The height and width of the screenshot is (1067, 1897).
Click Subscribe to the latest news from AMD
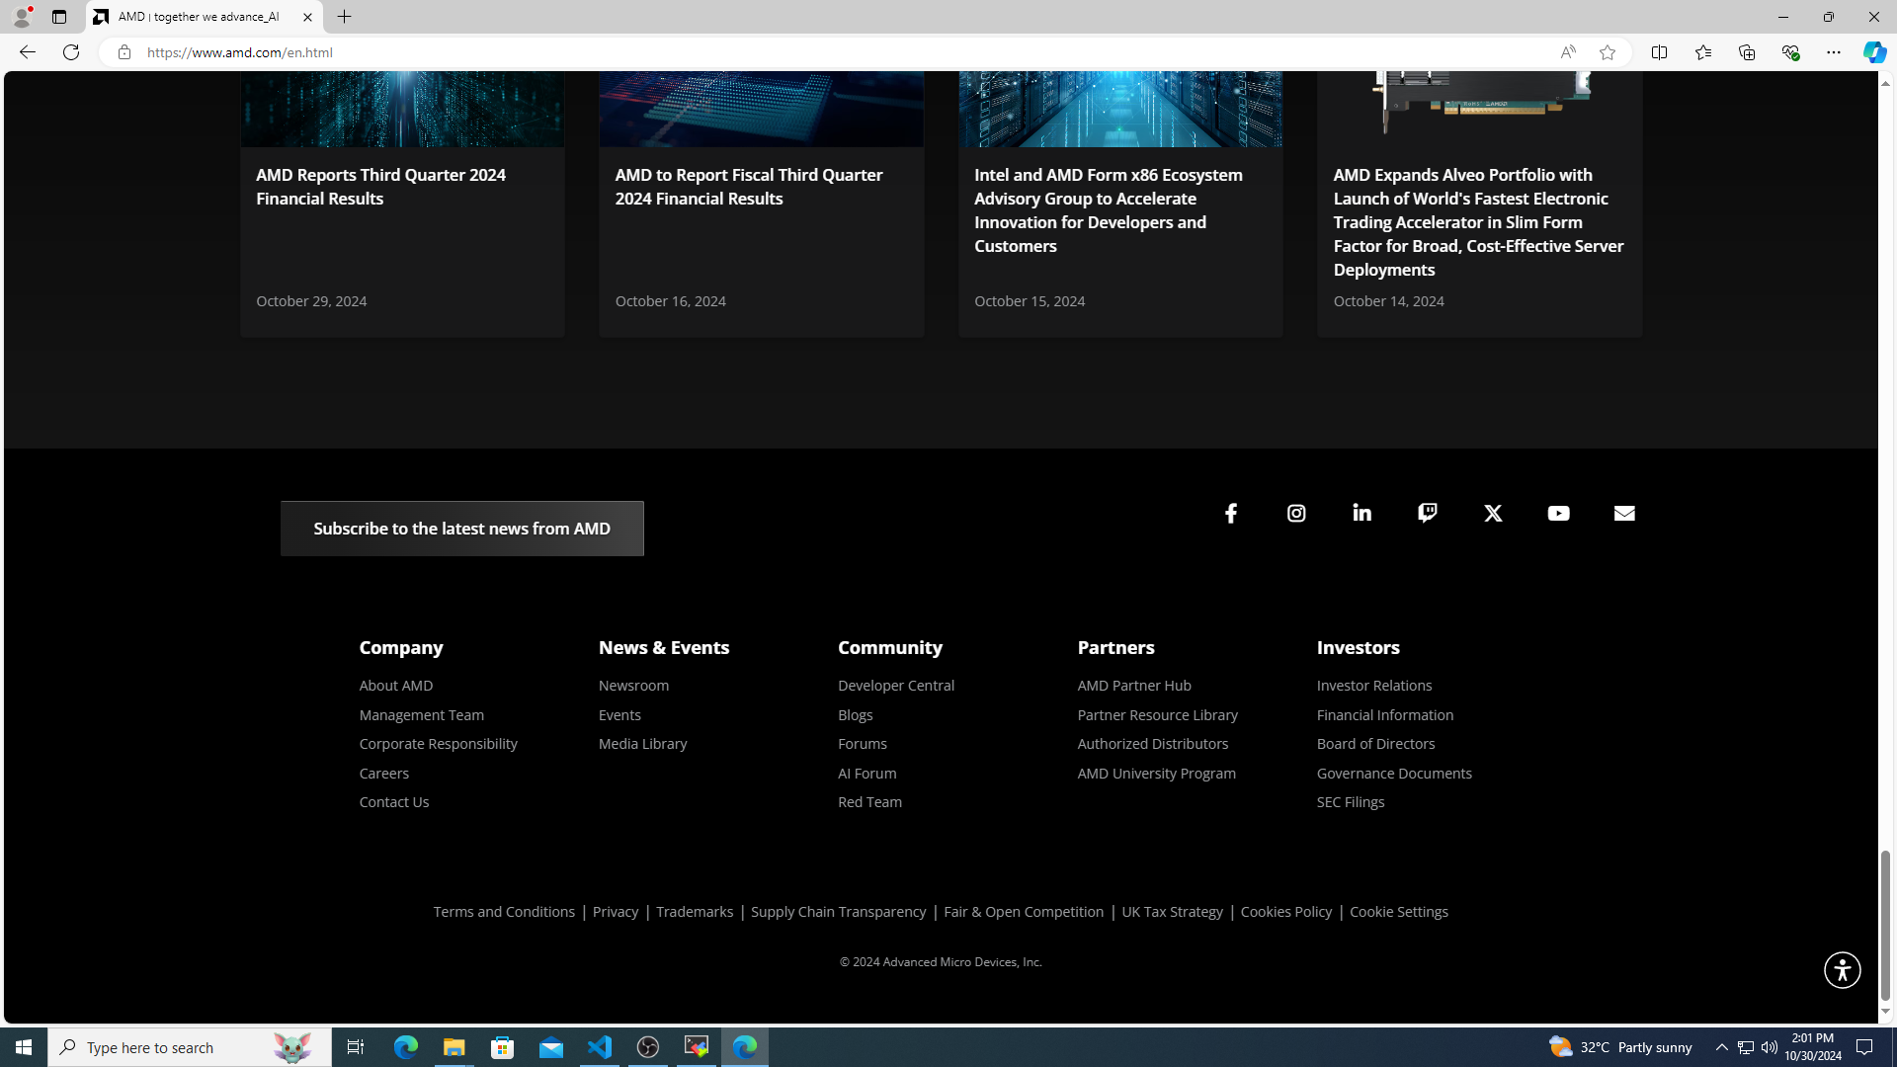click(461, 529)
